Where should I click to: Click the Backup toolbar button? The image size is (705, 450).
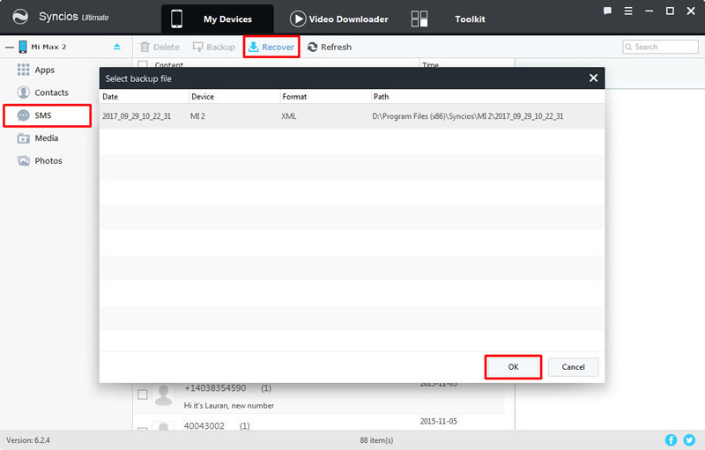click(x=214, y=47)
